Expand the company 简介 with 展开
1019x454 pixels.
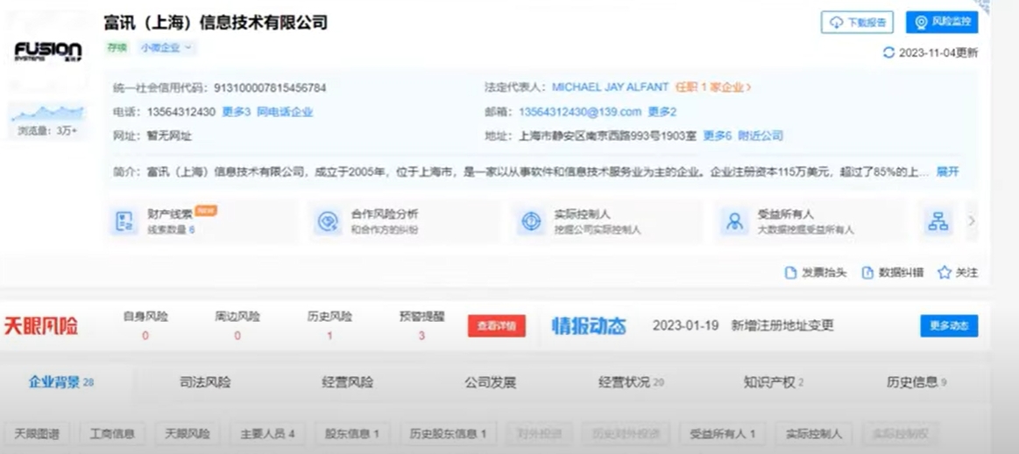click(x=947, y=171)
